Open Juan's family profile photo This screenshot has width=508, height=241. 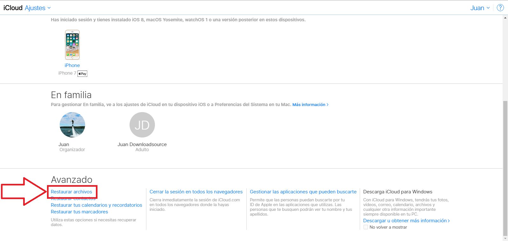pyautogui.click(x=72, y=125)
